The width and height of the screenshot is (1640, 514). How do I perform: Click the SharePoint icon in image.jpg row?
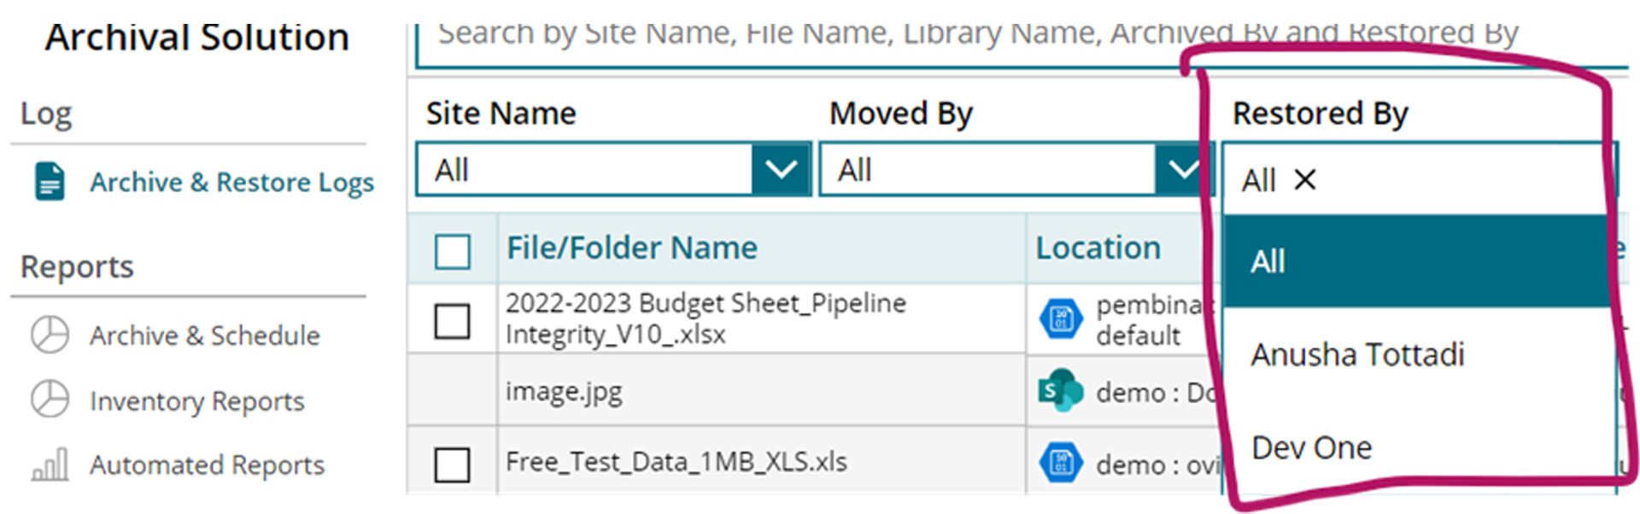[x=1060, y=391]
